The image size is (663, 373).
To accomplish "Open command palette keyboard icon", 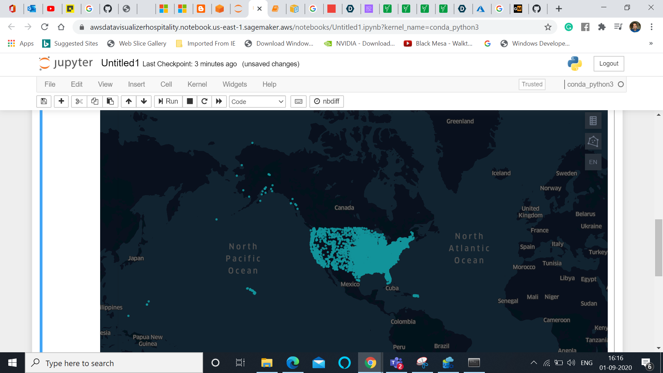I will [298, 101].
